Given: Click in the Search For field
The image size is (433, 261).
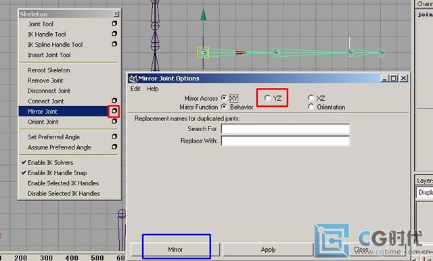Looking at the screenshot, I should [x=286, y=129].
